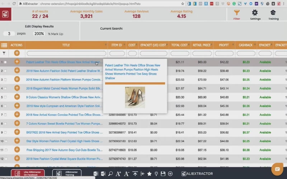287x179 pixels.
Task: Tick the checkbox for row 3
Action: coord(5,80)
